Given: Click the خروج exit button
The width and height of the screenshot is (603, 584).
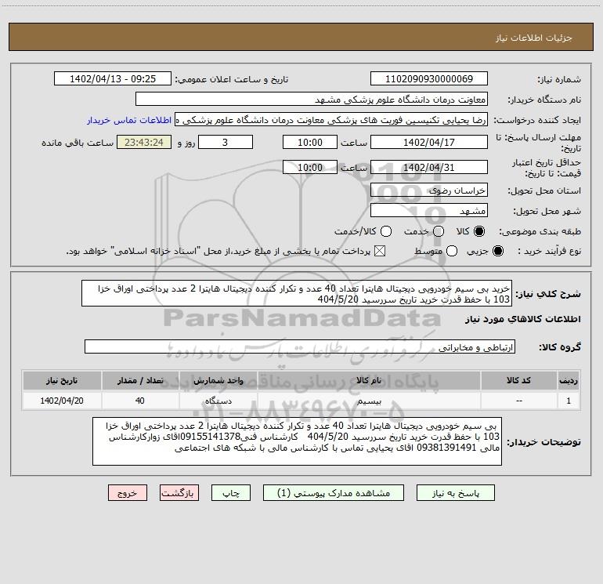Looking at the screenshot, I should coord(128,493).
